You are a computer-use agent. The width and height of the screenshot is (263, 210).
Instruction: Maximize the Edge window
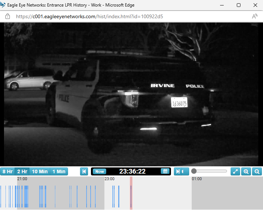click(239, 5)
